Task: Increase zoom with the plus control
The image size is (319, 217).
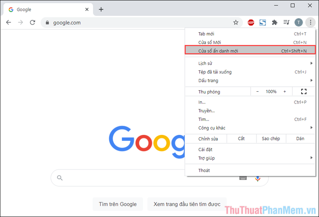Action: tap(285, 92)
